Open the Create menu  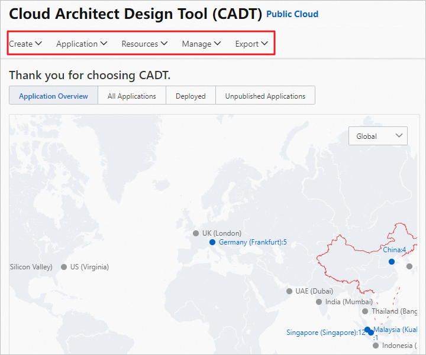point(25,44)
